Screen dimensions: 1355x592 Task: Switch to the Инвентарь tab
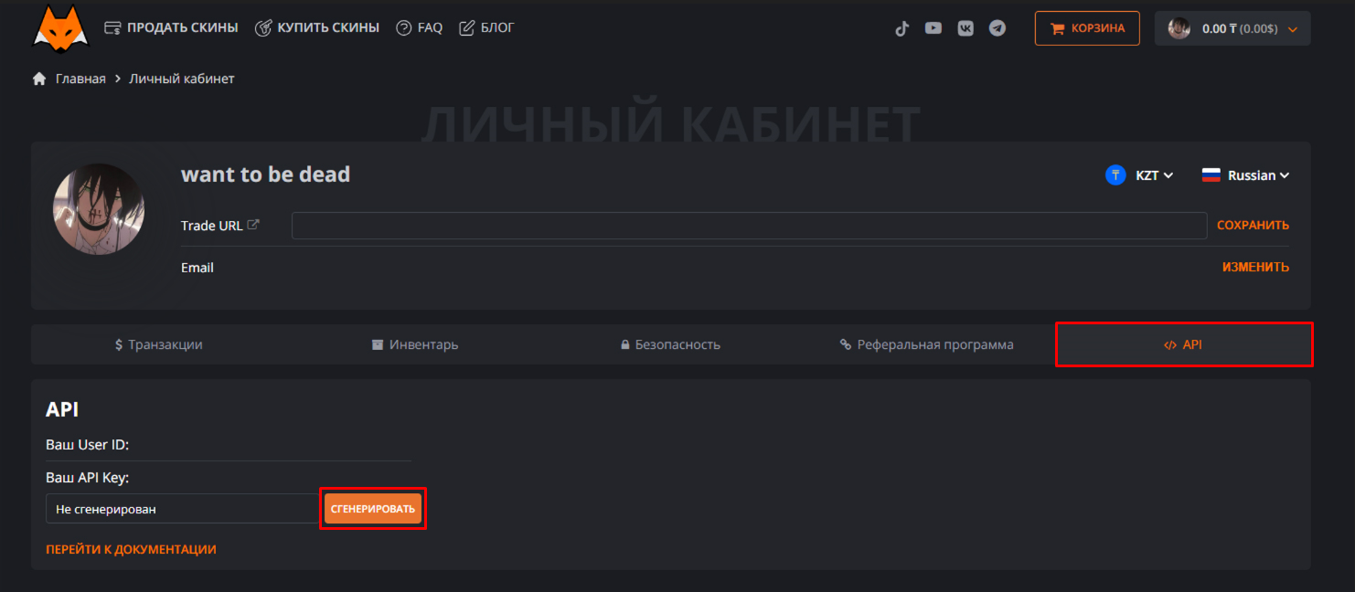click(x=415, y=344)
